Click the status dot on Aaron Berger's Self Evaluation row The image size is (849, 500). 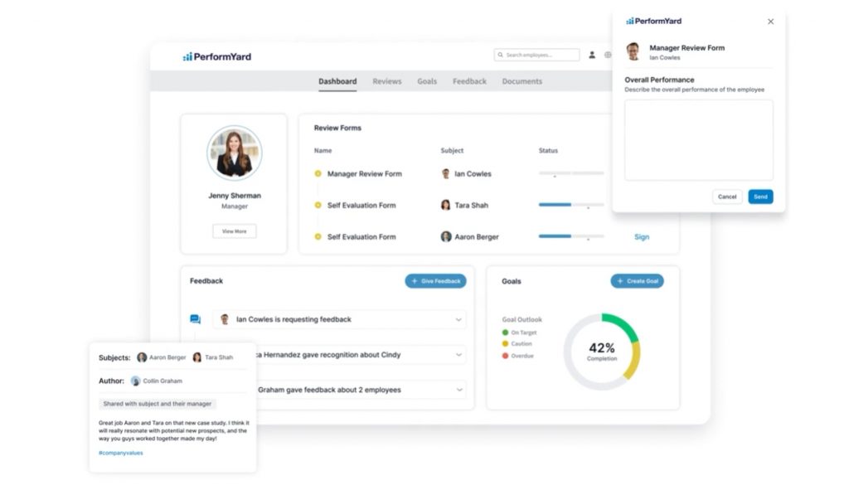[x=318, y=236]
